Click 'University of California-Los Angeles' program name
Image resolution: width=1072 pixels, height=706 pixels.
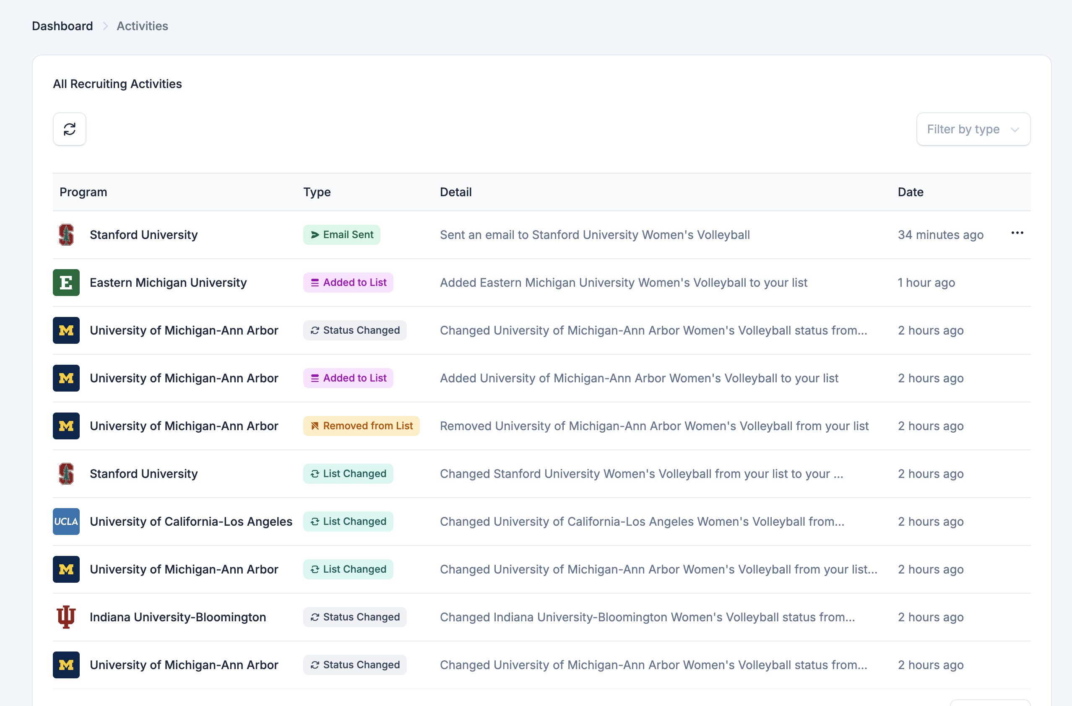(191, 521)
